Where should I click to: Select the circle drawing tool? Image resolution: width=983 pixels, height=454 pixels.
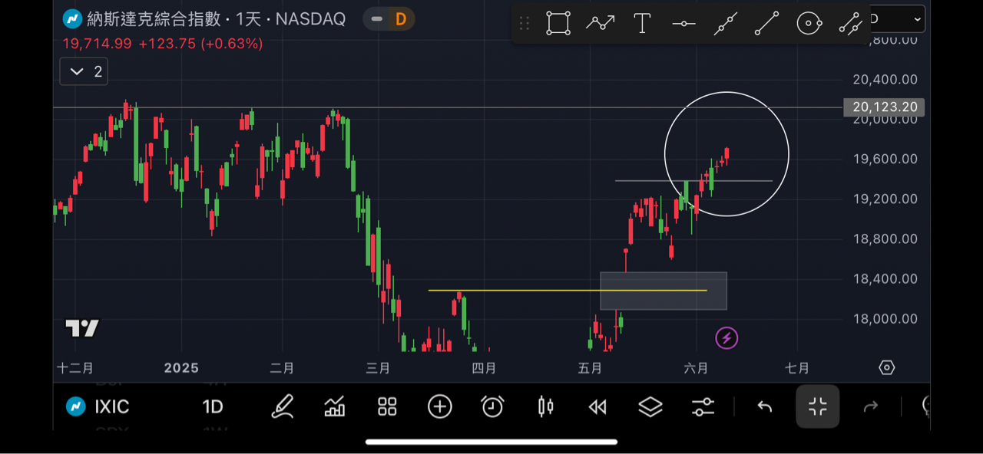[x=809, y=24]
